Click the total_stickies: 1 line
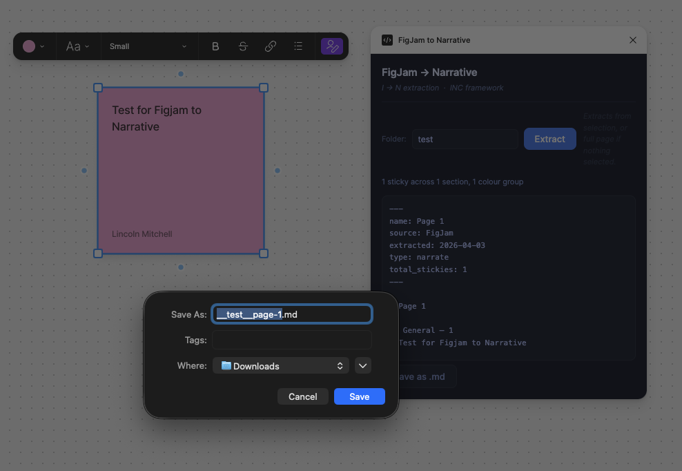682x471 pixels. 428,269
